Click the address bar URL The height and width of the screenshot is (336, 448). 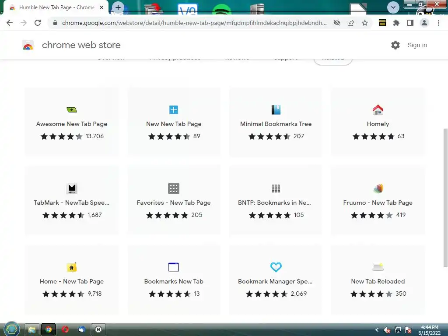tap(194, 23)
